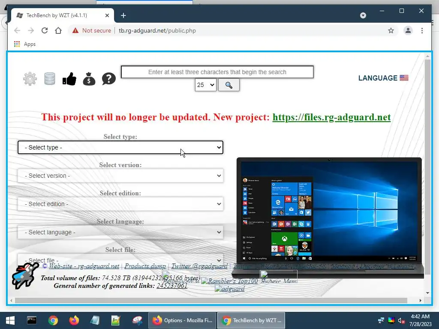Click the horizontal scrollbar left arrow
439x329 pixels.
[x=11, y=300]
